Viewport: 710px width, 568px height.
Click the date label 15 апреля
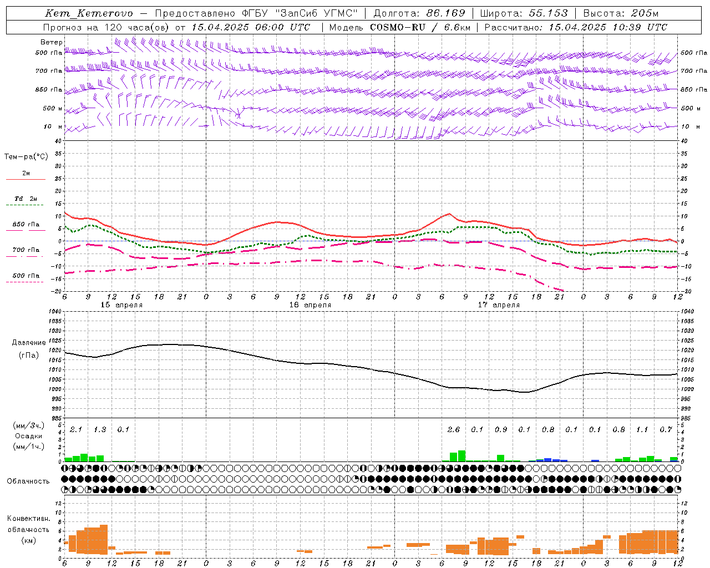click(121, 305)
